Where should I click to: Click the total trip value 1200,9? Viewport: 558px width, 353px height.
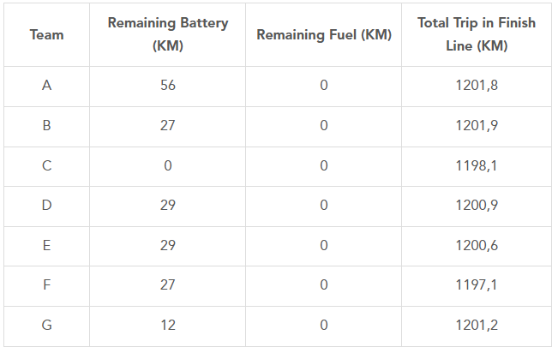coord(477,206)
